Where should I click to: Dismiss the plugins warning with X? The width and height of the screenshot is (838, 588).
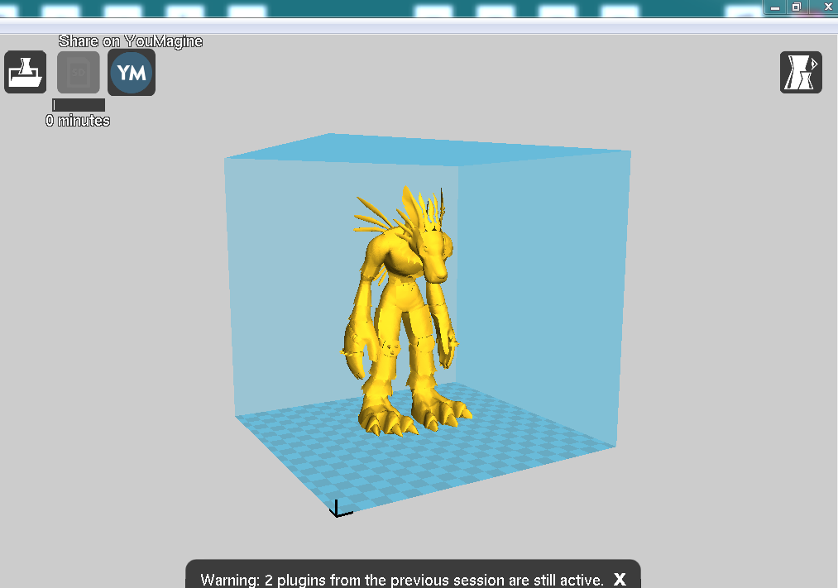point(620,580)
